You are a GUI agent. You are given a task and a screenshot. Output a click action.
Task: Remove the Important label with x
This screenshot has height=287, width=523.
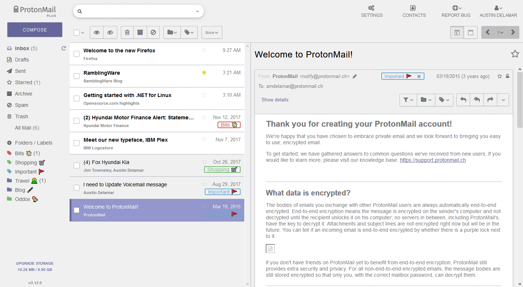[419, 77]
